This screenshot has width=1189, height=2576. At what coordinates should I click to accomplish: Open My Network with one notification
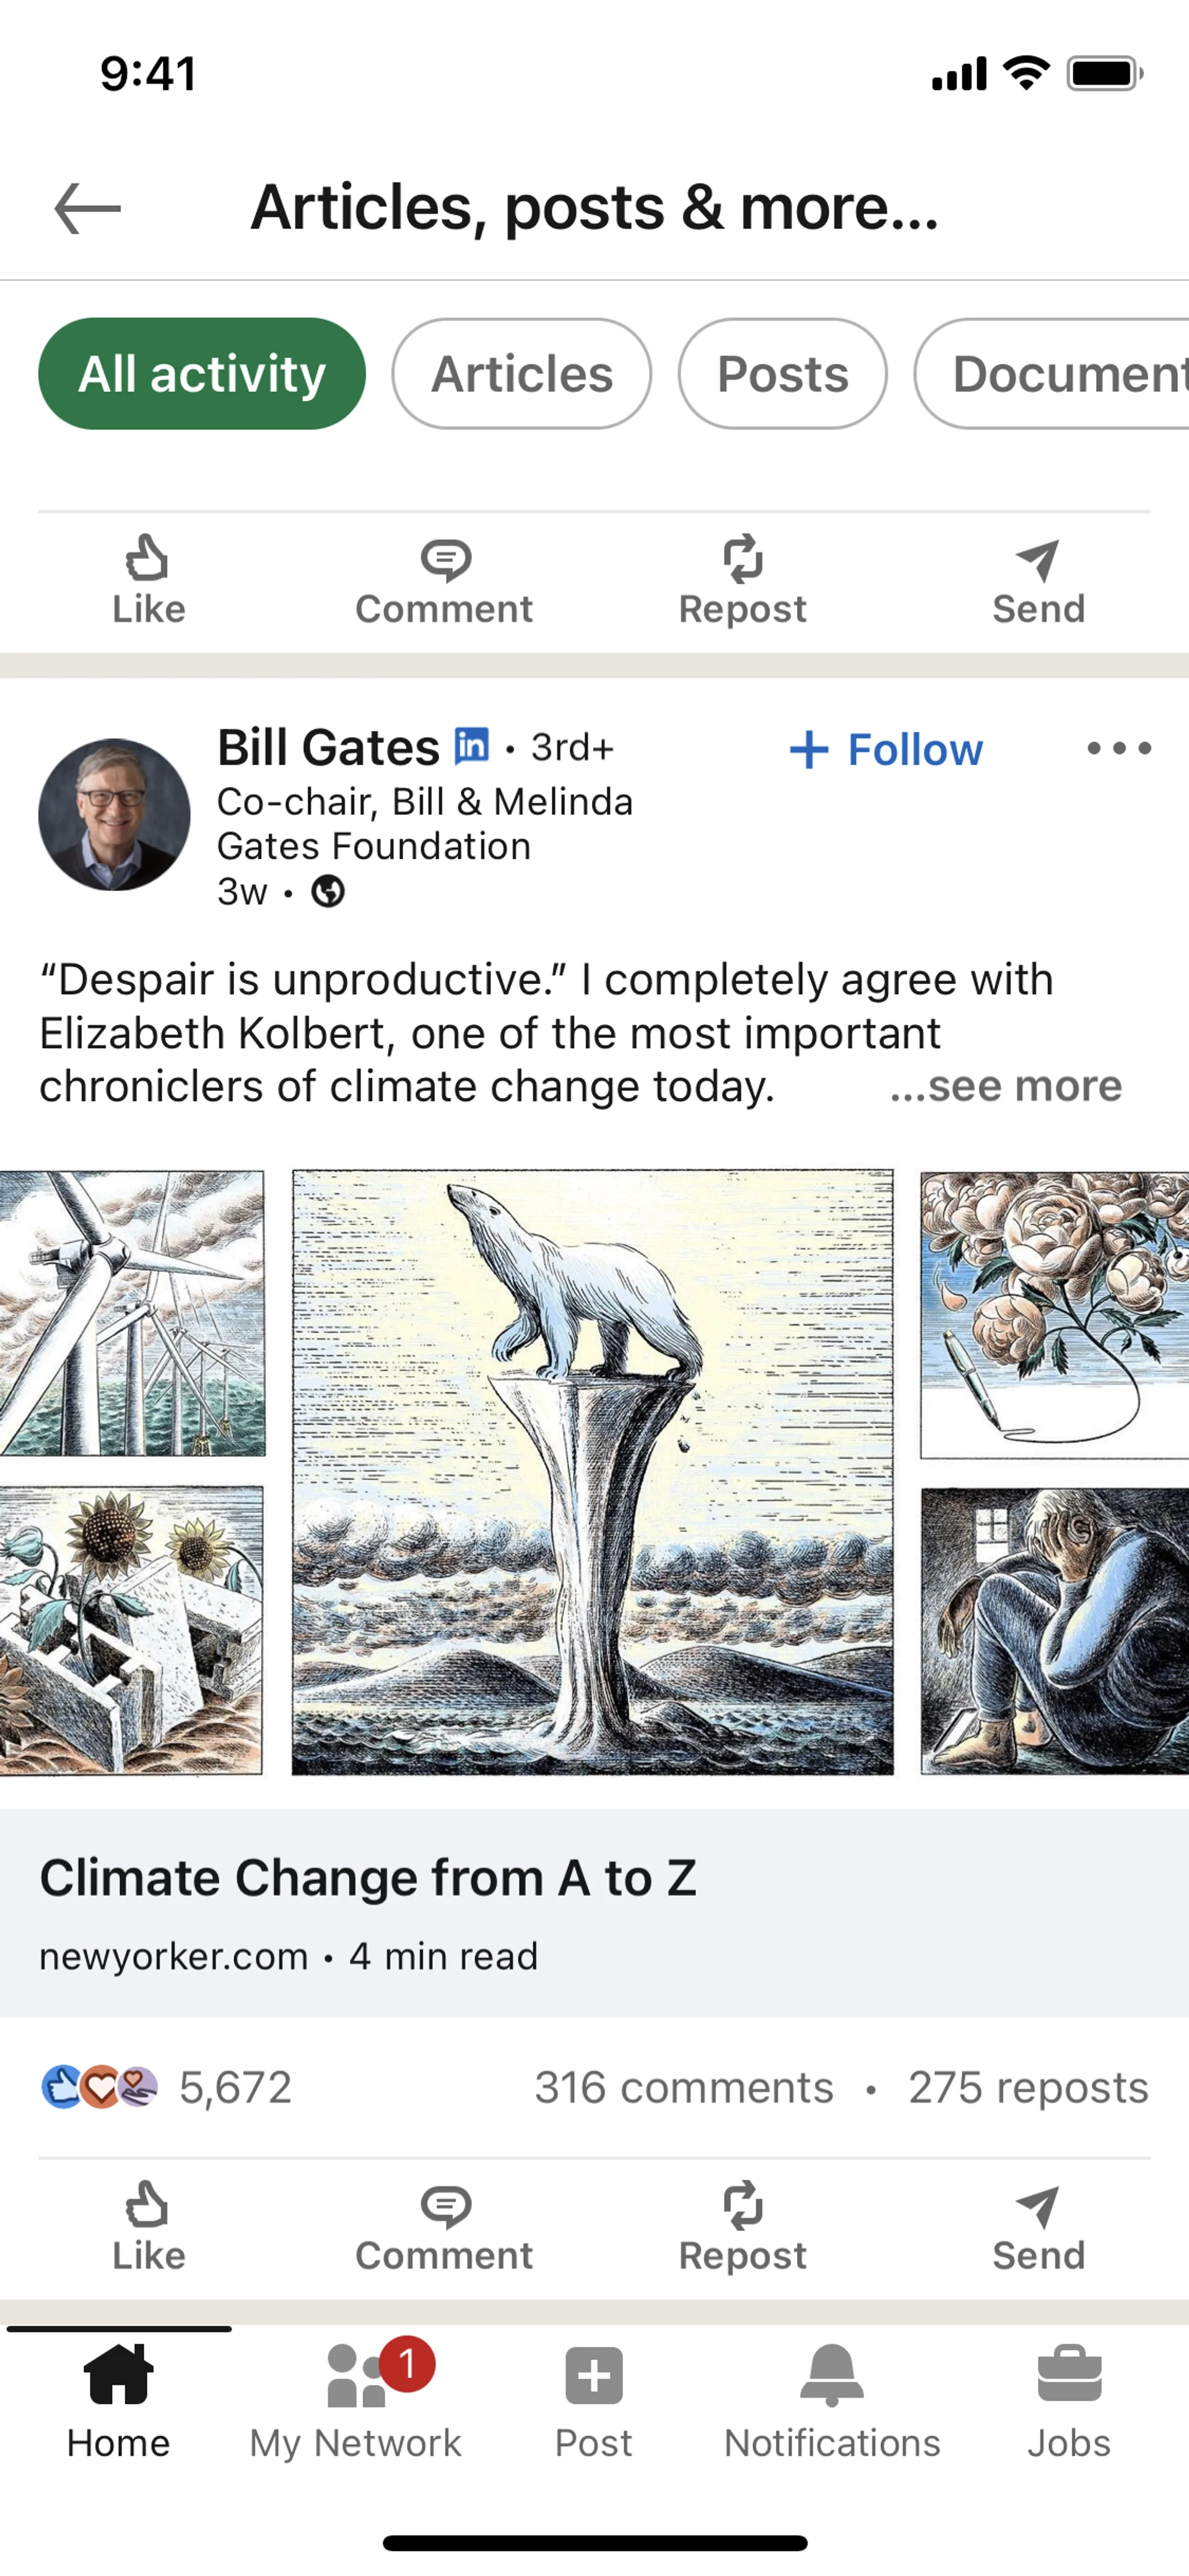[355, 2400]
